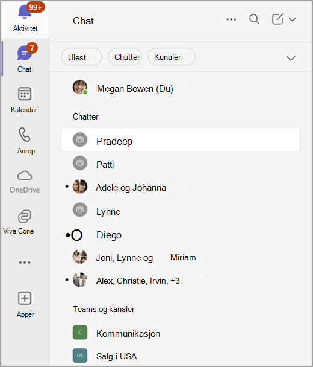
Task: Open Joni, Lynne og Miriam chat
Action: [180, 257]
